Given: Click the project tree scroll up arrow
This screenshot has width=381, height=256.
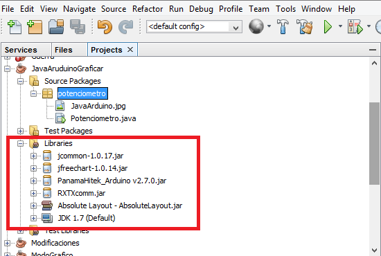Looking at the screenshot, I should click(x=375, y=63).
